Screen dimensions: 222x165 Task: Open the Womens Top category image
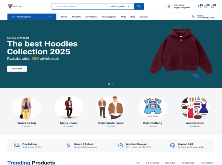(x=27, y=108)
